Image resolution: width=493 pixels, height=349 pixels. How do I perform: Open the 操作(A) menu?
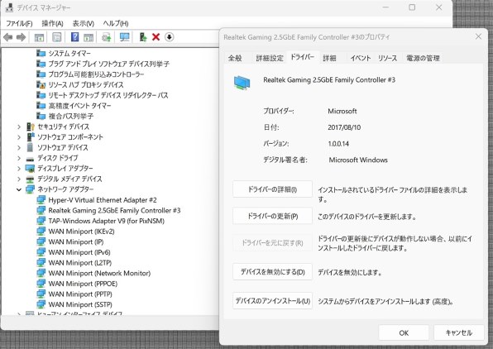52,23
